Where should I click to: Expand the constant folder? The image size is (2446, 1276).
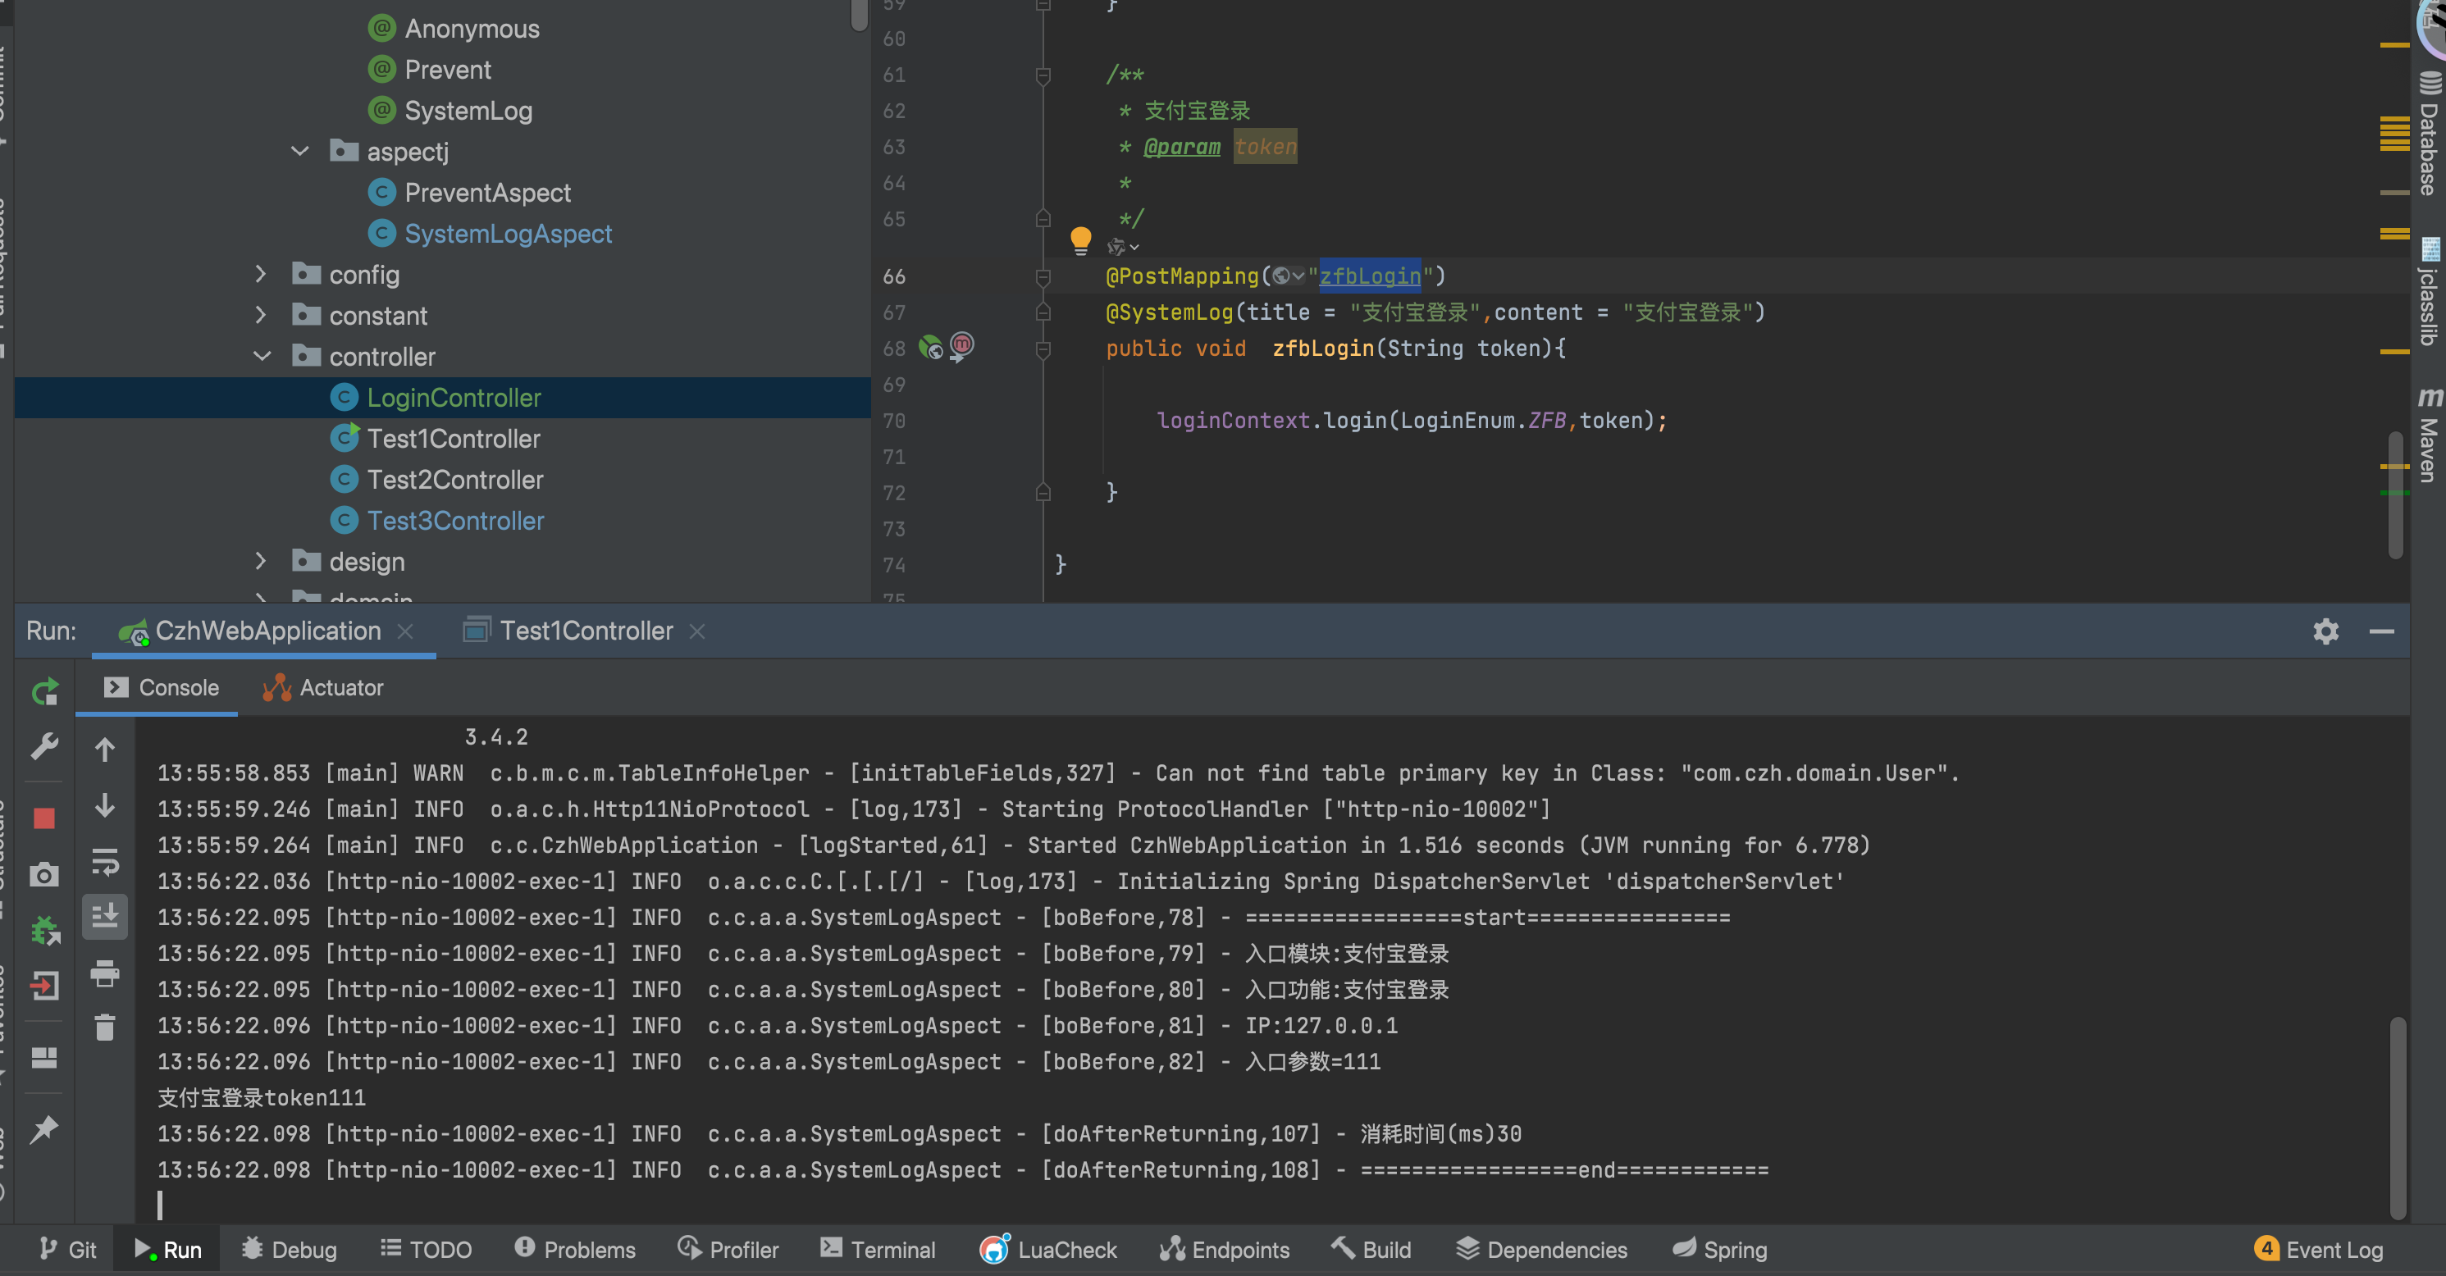[x=261, y=315]
